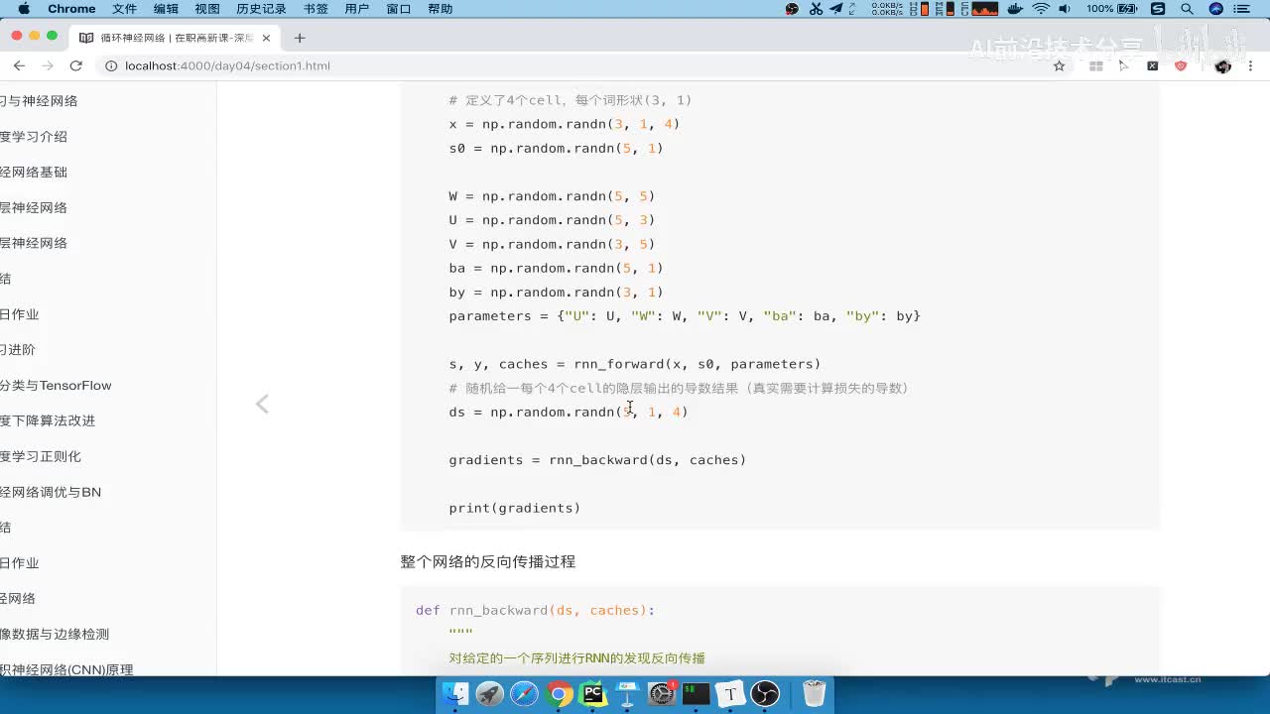
Task: Open Spotlight search magnifier icon
Action: click(x=1186, y=9)
